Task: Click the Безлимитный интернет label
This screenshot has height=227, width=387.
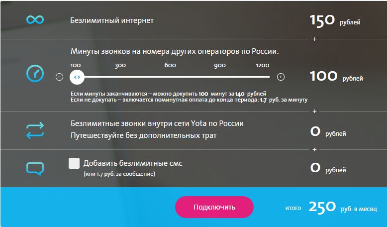Action: point(112,20)
